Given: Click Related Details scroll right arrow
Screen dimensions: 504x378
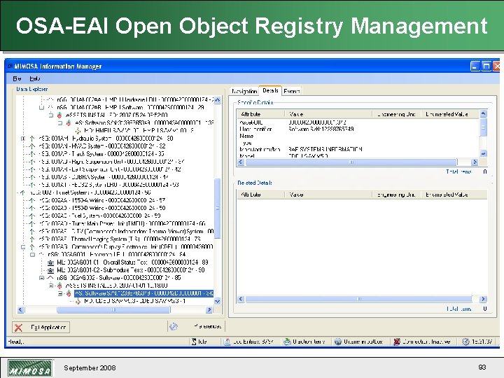Looking at the screenshot, I should click(x=483, y=299).
